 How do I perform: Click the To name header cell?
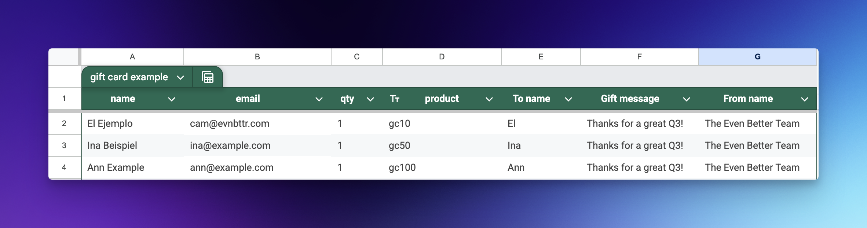pyautogui.click(x=541, y=99)
